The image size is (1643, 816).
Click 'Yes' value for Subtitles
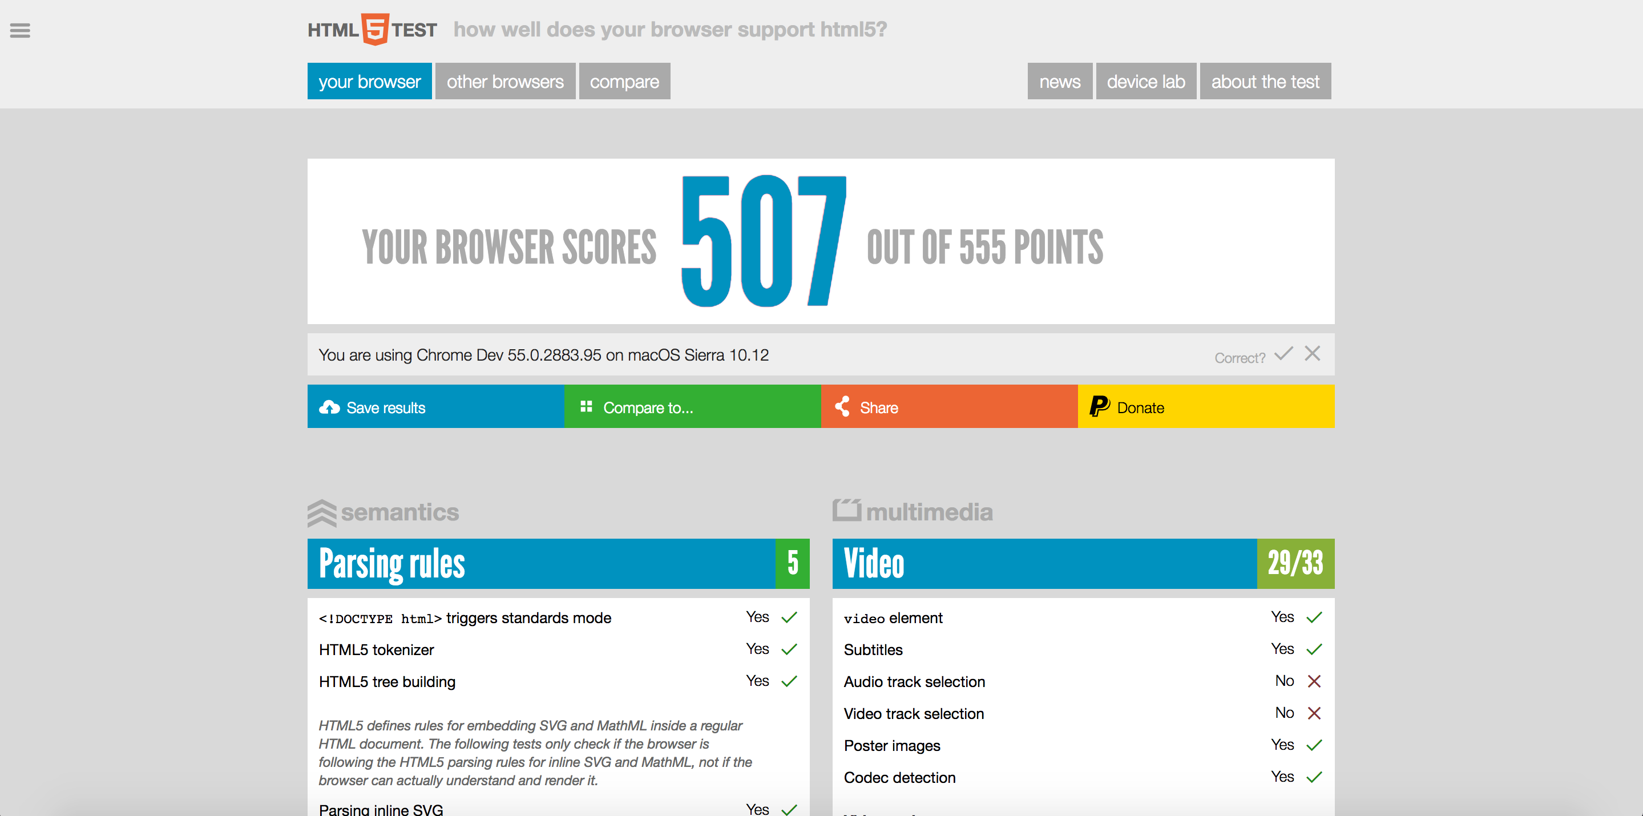point(1282,649)
